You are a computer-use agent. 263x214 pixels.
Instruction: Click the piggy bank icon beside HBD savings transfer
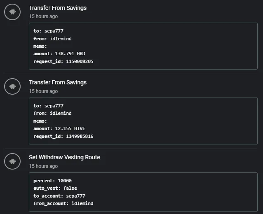pyautogui.click(x=12, y=12)
